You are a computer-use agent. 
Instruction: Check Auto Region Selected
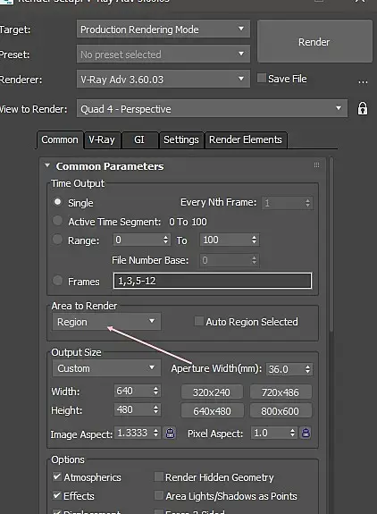199,321
